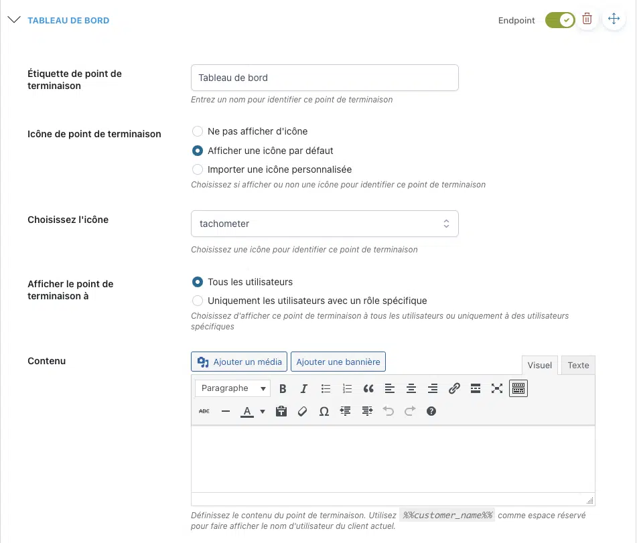Insert a link in the content editor
The image size is (637, 543).
(x=454, y=388)
